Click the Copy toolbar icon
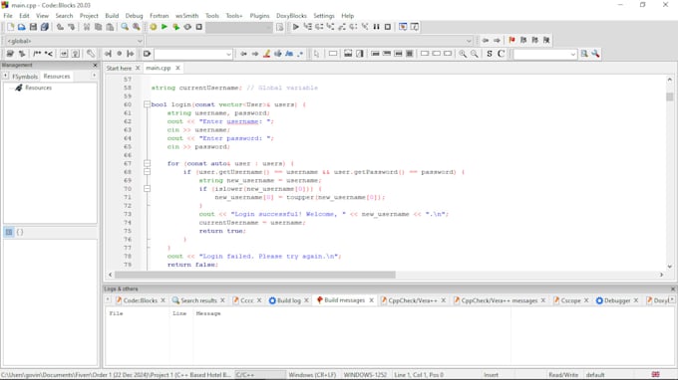Viewport: 678px width, 380px height. [98, 27]
